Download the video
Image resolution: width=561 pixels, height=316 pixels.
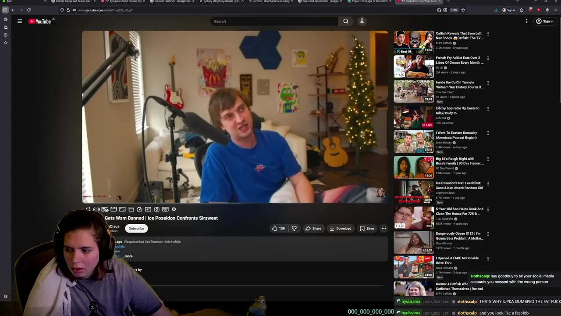(341, 228)
